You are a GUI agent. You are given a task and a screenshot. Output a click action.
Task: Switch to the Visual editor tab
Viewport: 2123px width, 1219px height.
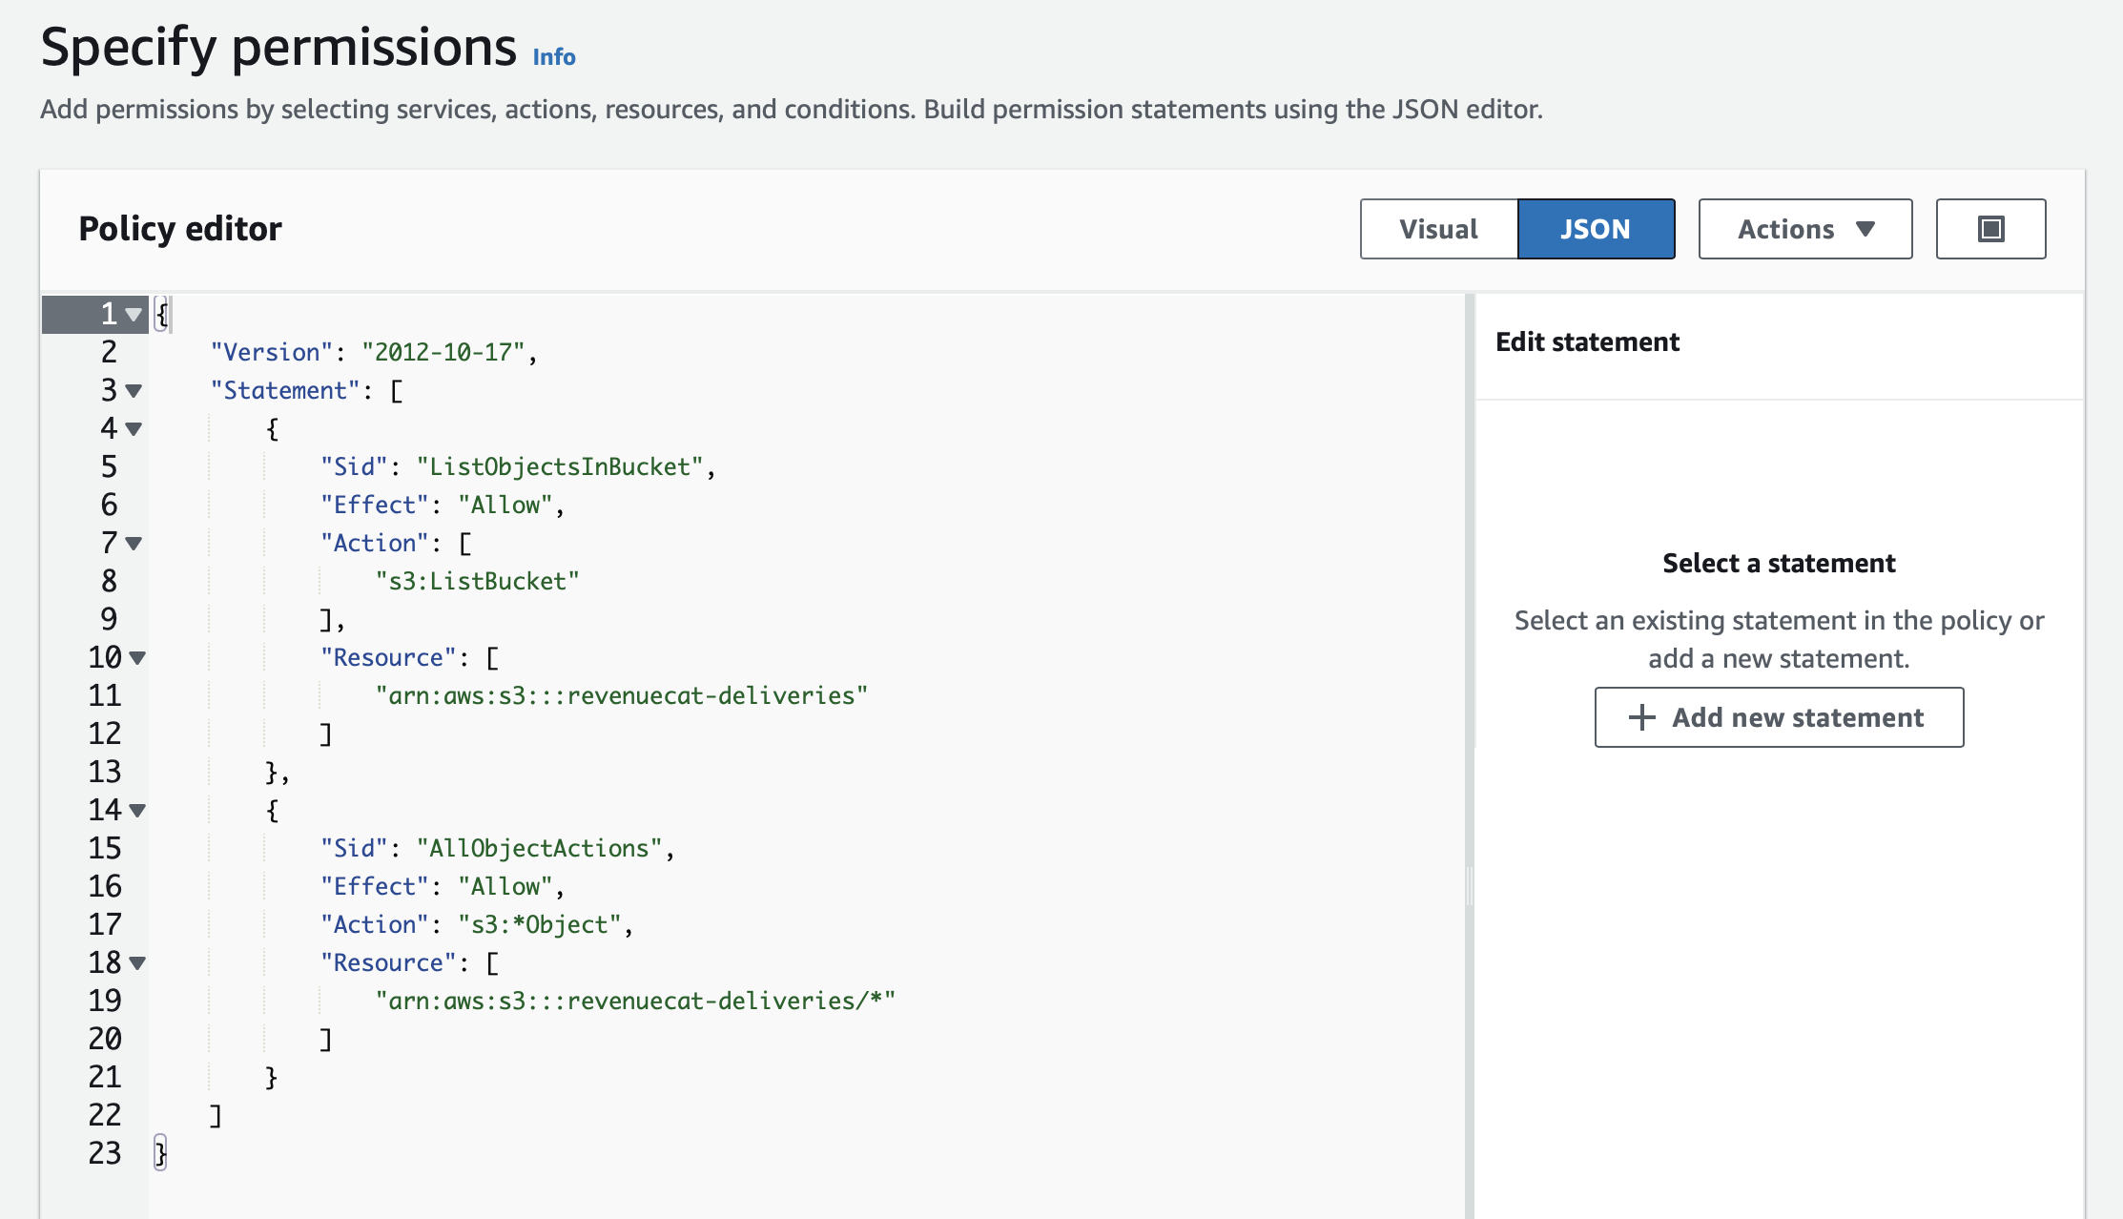(x=1438, y=229)
